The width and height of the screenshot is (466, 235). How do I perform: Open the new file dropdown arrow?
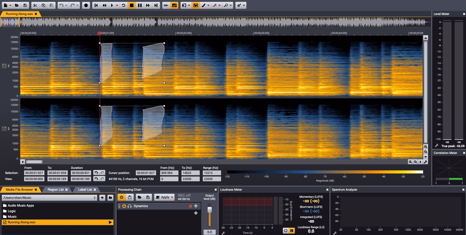click(10, 5)
